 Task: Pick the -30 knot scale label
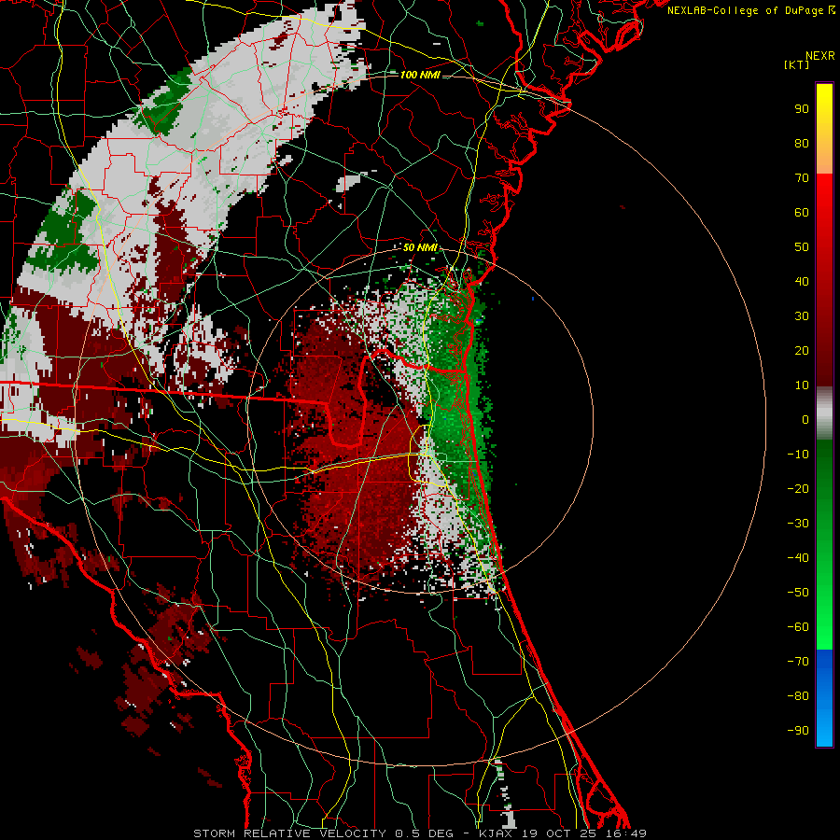[x=798, y=524]
